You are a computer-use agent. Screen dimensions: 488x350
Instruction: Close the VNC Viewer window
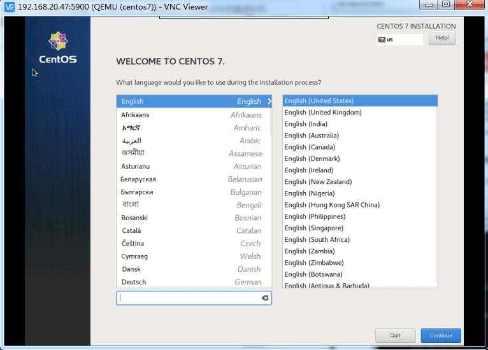click(x=470, y=4)
